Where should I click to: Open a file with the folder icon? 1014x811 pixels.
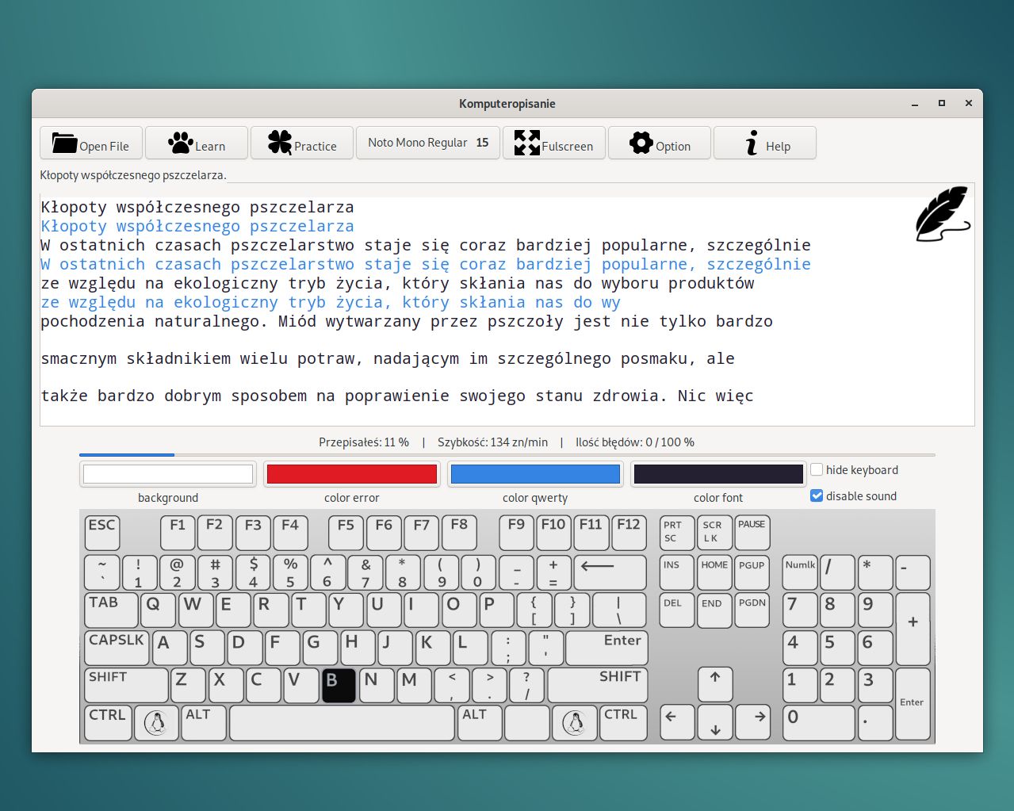(x=91, y=143)
